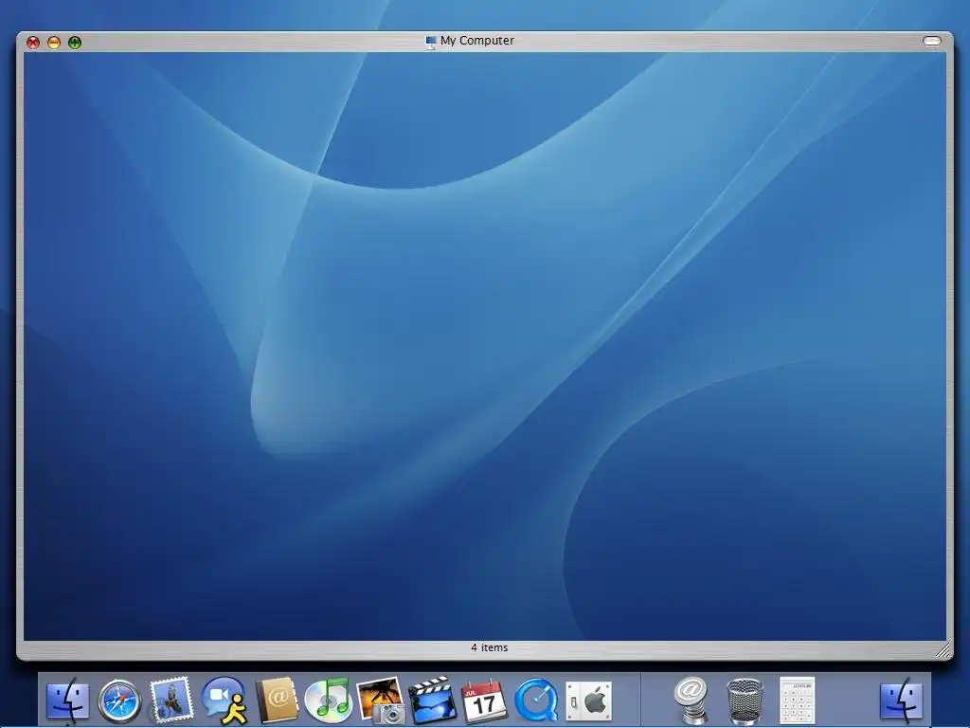Close the My Computer window
The image size is (970, 728).
click(33, 42)
